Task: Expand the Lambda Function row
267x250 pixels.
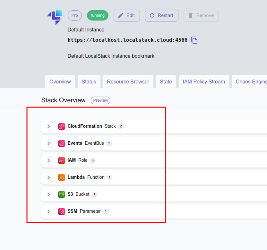Action: (48, 177)
